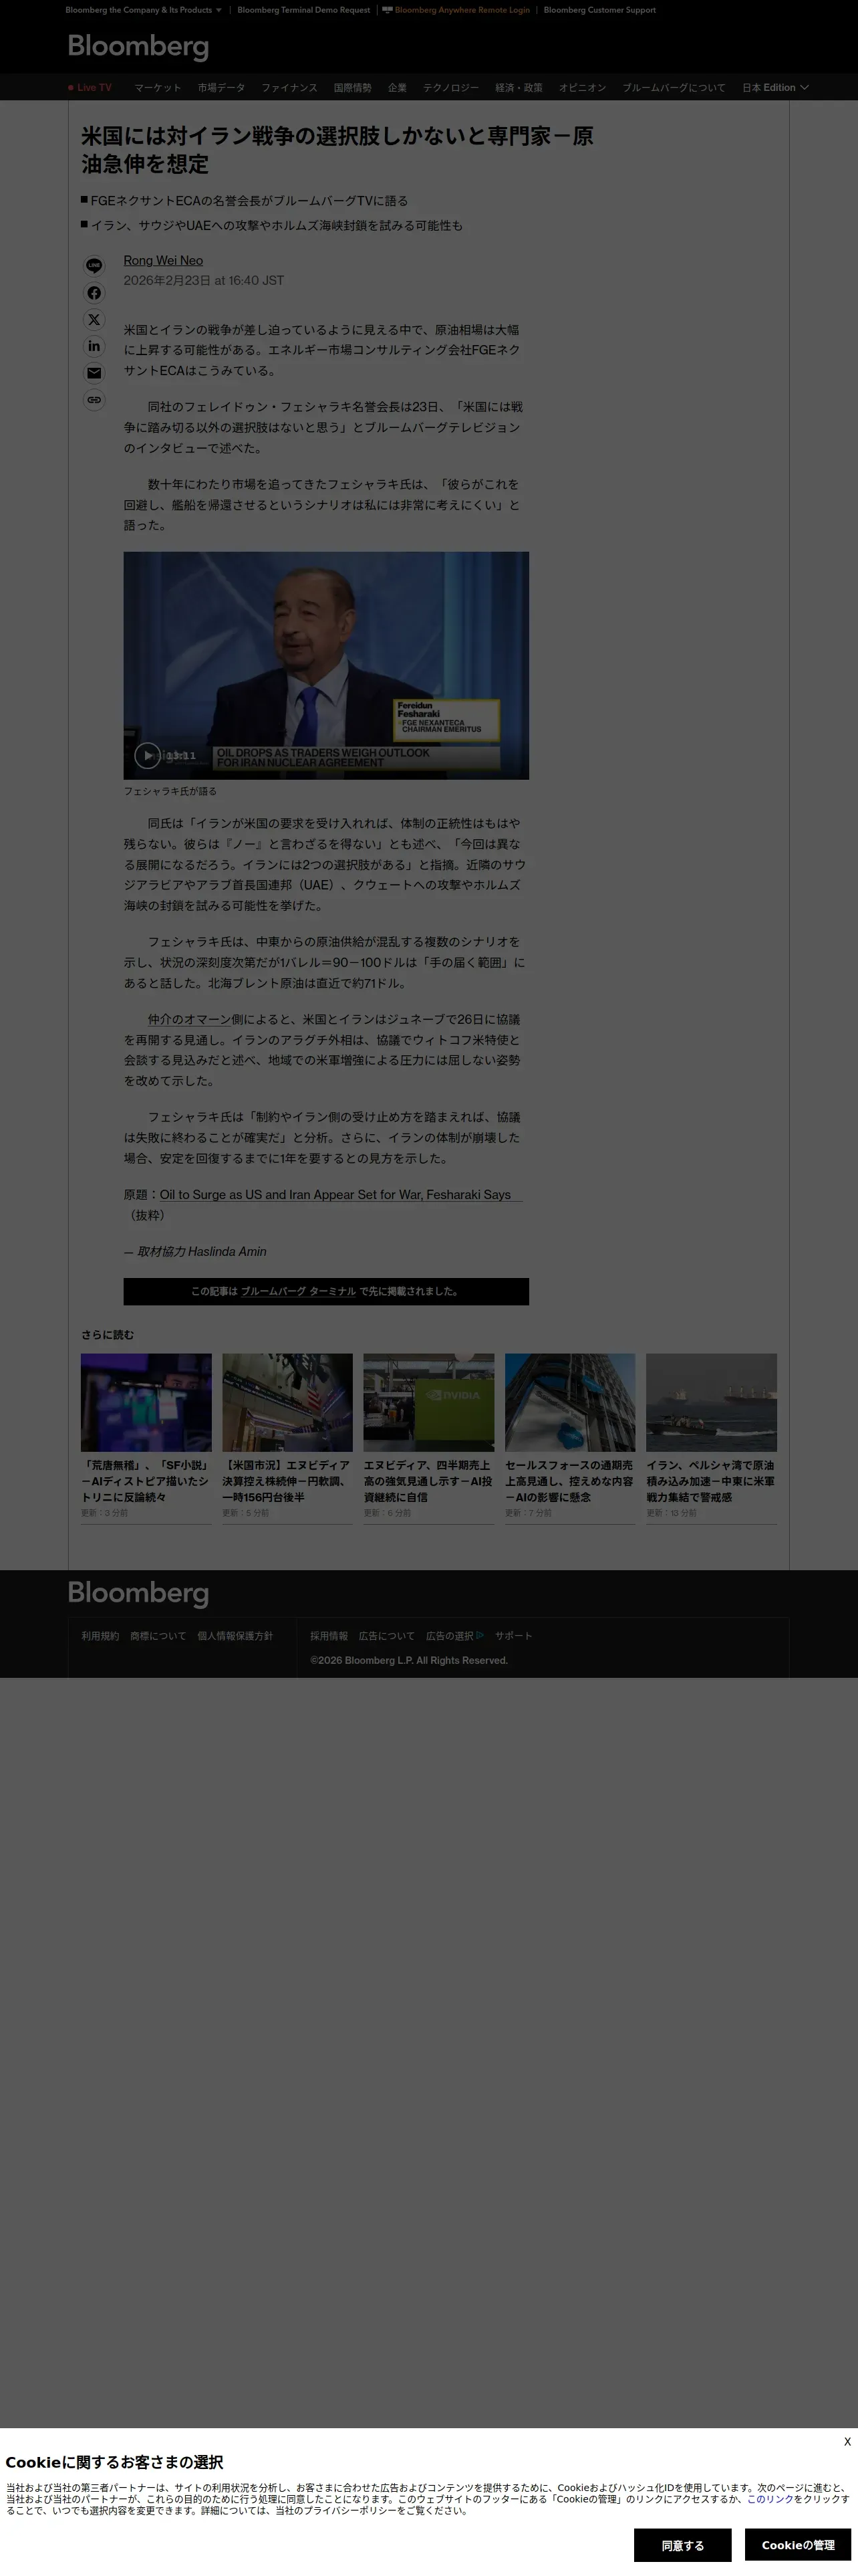Click the video caption フェシャラキ氏が語る

[170, 791]
